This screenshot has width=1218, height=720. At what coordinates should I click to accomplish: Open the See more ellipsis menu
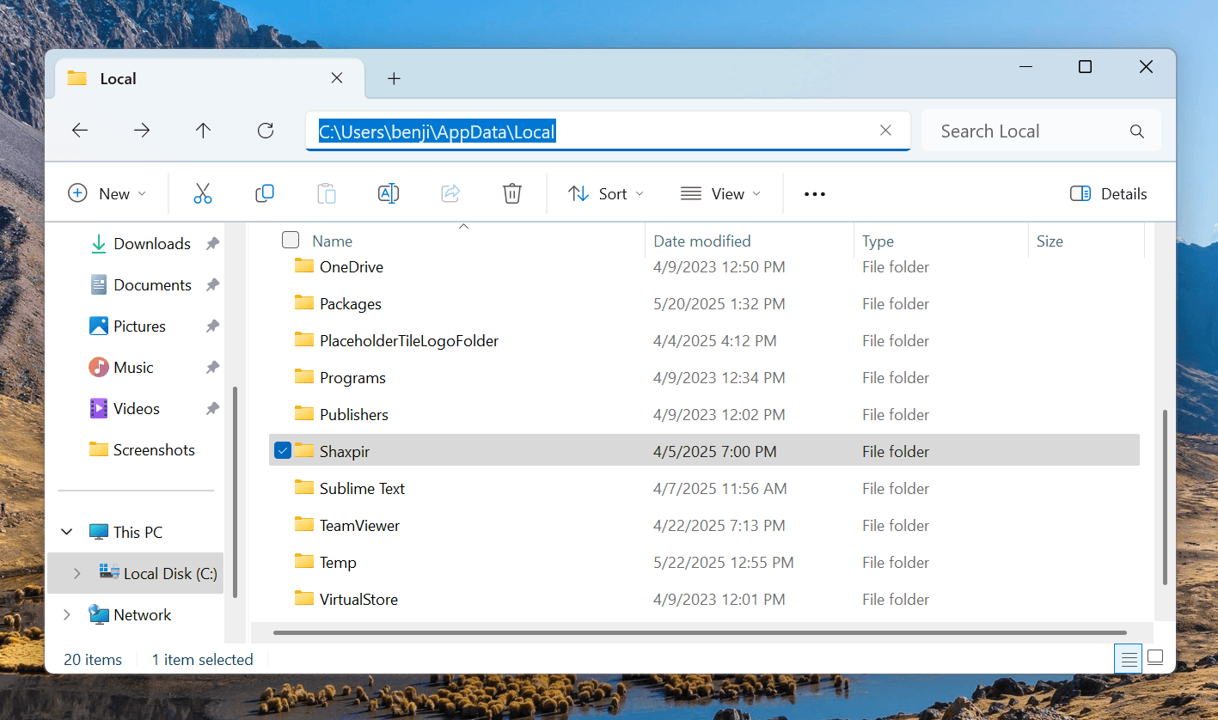814,194
